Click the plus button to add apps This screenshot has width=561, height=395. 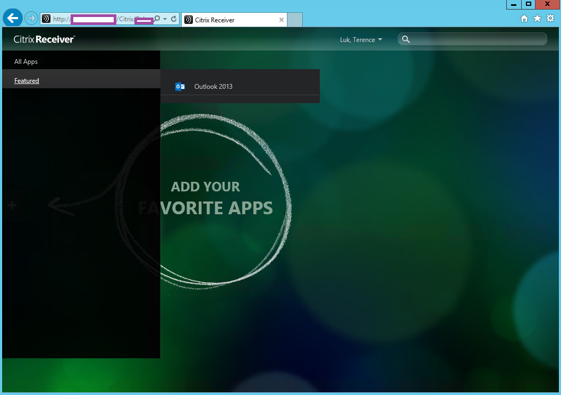pos(12,205)
